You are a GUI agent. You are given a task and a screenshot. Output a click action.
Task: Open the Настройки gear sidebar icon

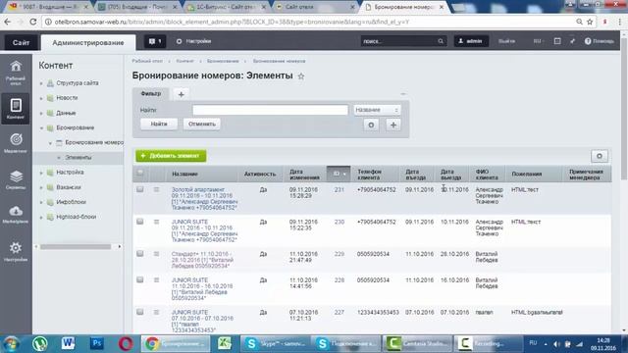pos(16,251)
